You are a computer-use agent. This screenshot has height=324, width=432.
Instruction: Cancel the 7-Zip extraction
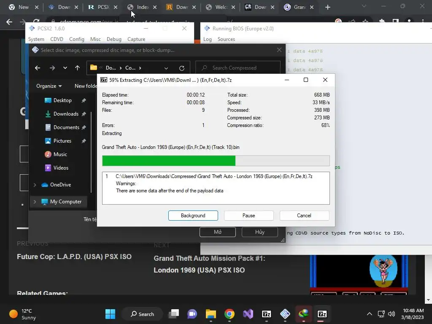[x=304, y=216]
